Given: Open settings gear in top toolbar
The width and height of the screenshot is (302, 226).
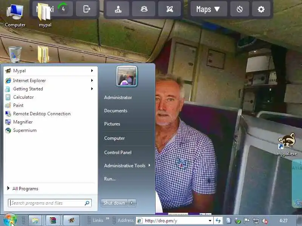Looking at the screenshot, I should tap(261, 9).
